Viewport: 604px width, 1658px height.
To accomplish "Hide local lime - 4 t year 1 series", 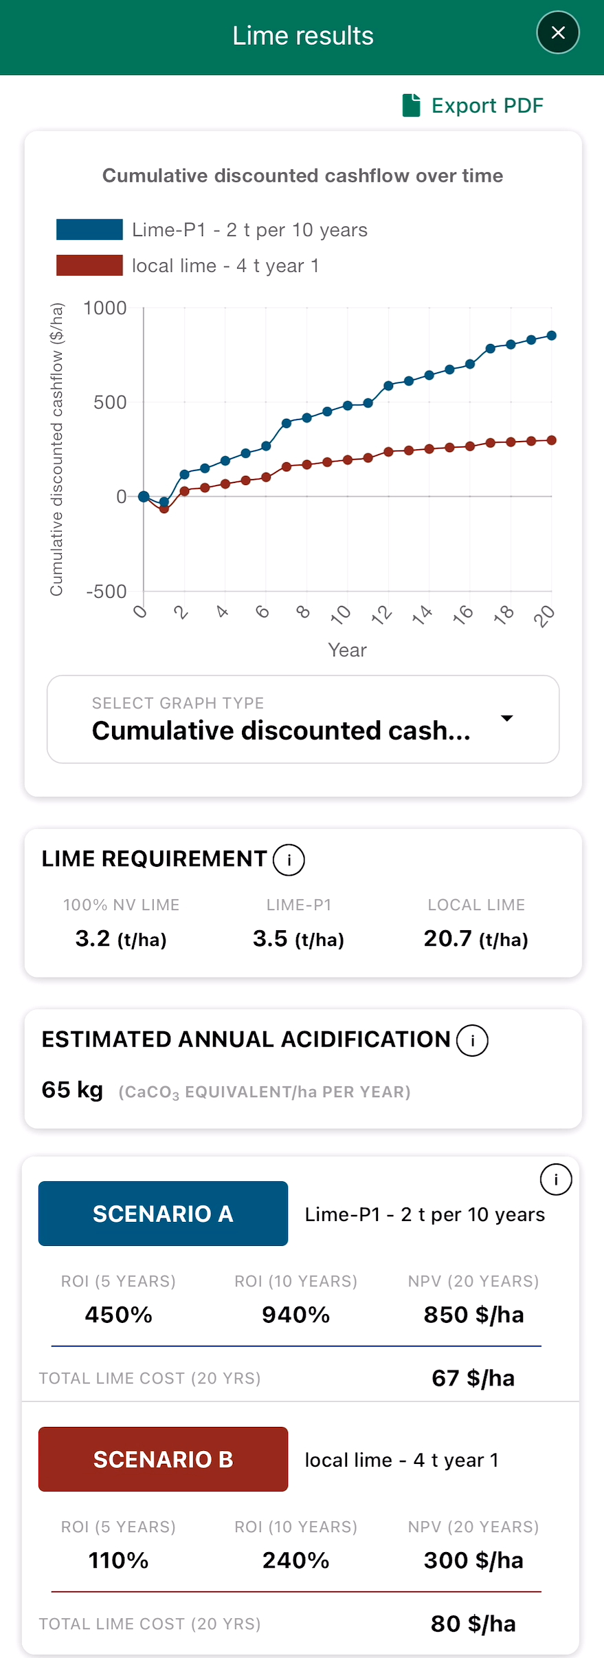I will 225,266.
